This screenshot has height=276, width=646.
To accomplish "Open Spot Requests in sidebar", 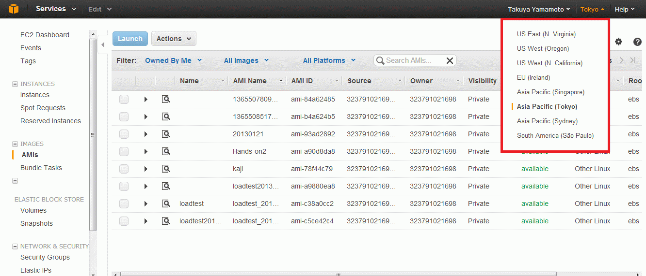I will (x=43, y=108).
